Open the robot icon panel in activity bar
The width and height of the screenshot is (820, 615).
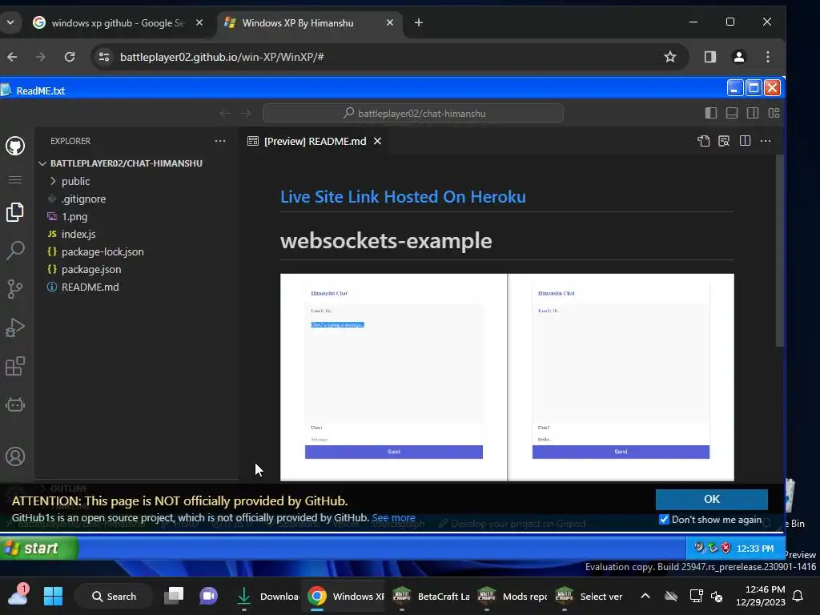click(15, 404)
